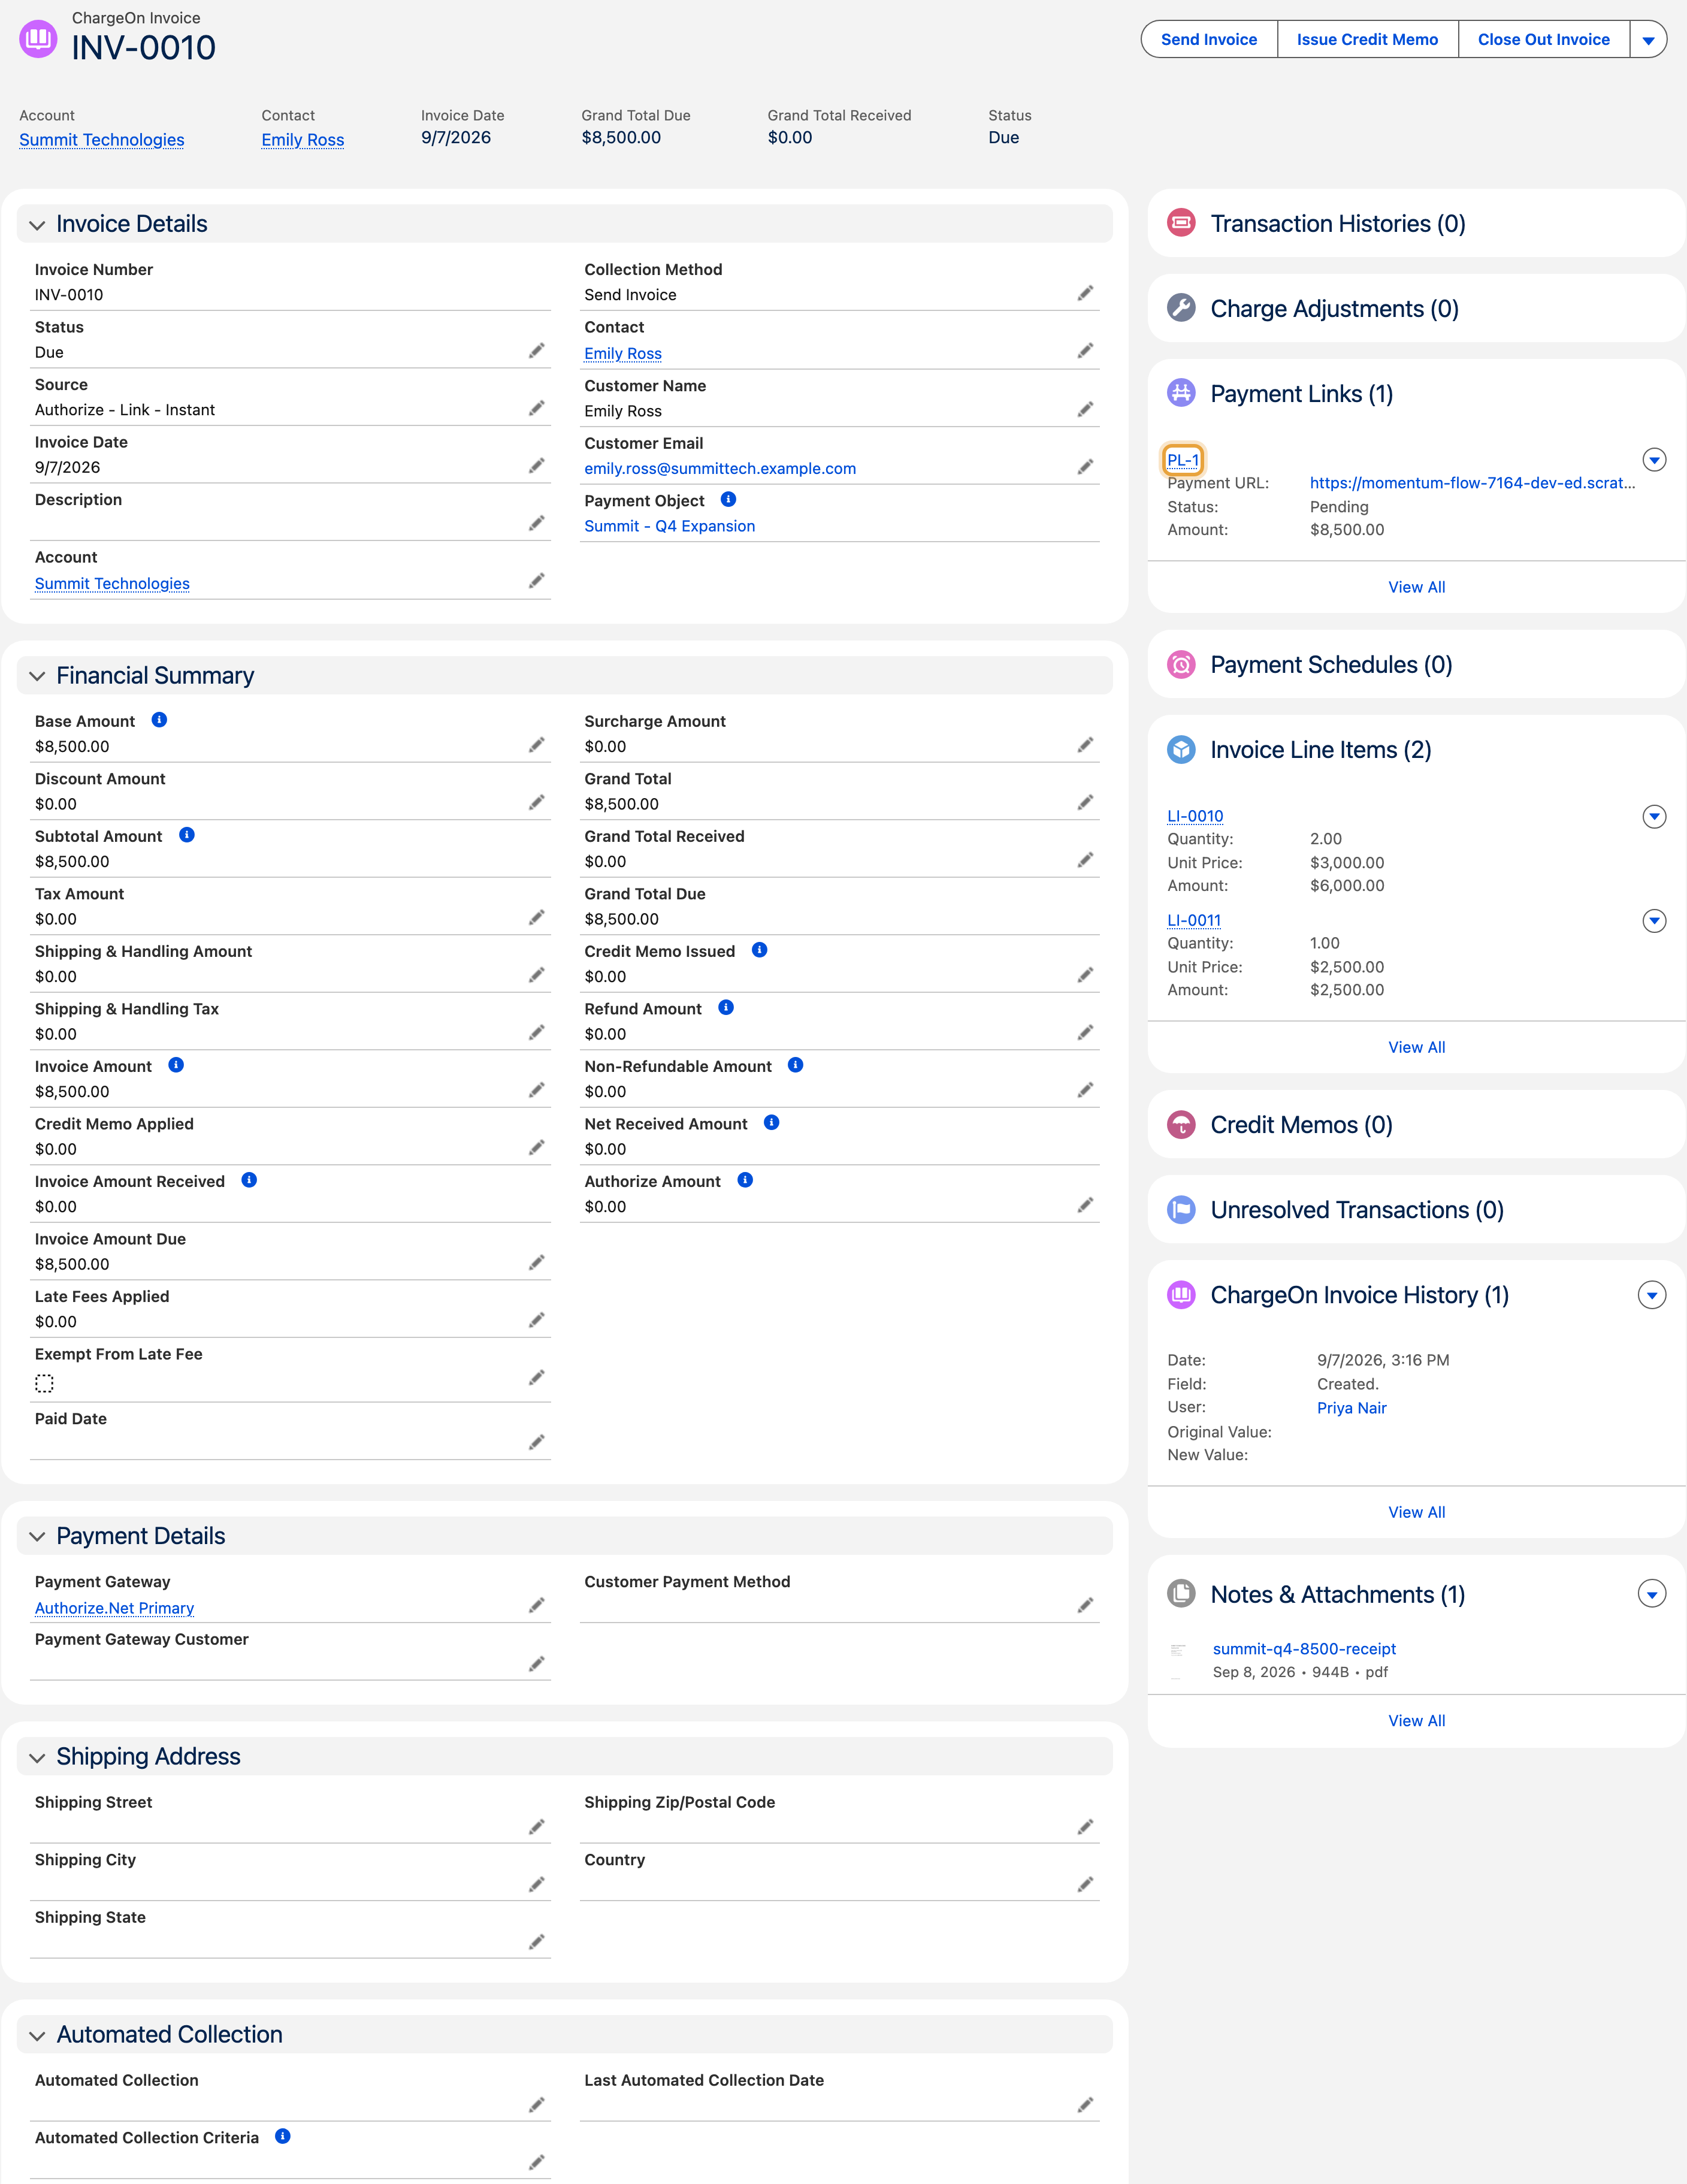Collapse the Shipping Address section
Viewport: 1687px width, 2184px height.
click(37, 1758)
